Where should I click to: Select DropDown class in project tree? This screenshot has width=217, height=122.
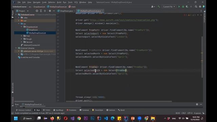[x=33, y=30]
